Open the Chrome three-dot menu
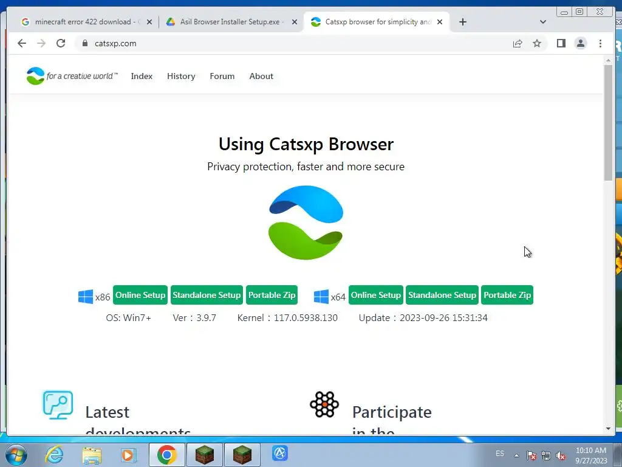This screenshot has width=622, height=467. [x=600, y=43]
